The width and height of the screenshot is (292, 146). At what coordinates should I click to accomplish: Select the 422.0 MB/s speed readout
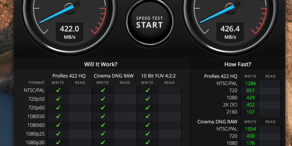[69, 32]
